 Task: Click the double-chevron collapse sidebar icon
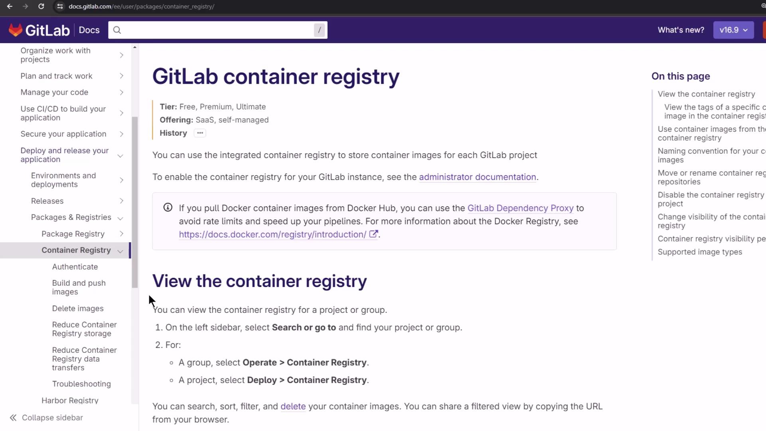click(x=13, y=417)
